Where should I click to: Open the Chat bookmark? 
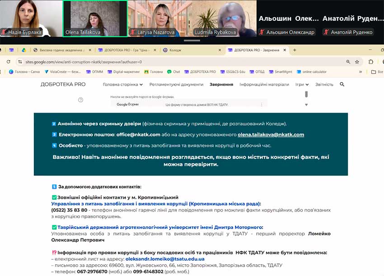click(173, 72)
